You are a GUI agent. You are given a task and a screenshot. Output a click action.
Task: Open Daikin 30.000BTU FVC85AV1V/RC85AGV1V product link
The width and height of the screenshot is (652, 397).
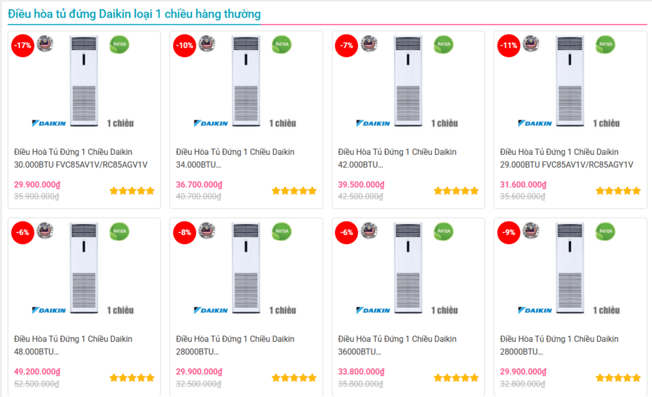click(81, 158)
